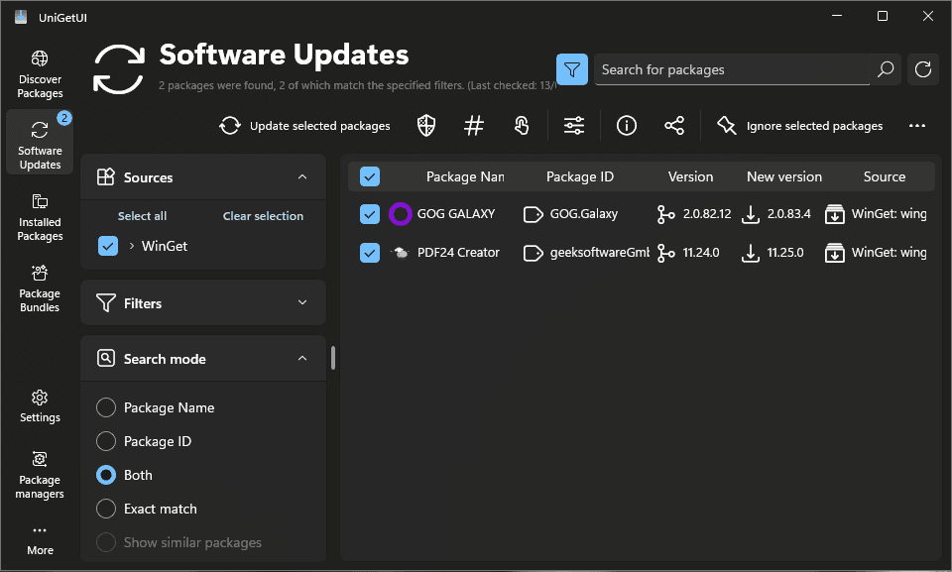Select the Exact match radio button
The width and height of the screenshot is (952, 572).
106,509
